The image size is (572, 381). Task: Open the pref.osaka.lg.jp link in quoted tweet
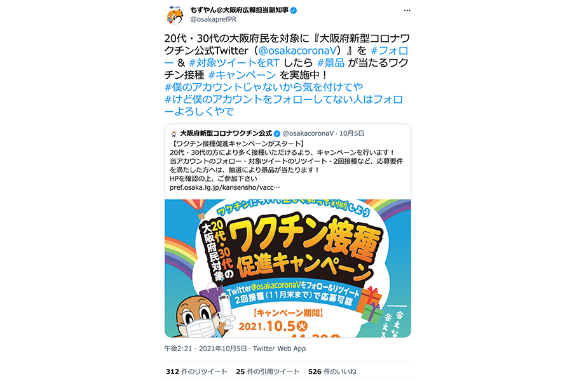click(x=225, y=187)
